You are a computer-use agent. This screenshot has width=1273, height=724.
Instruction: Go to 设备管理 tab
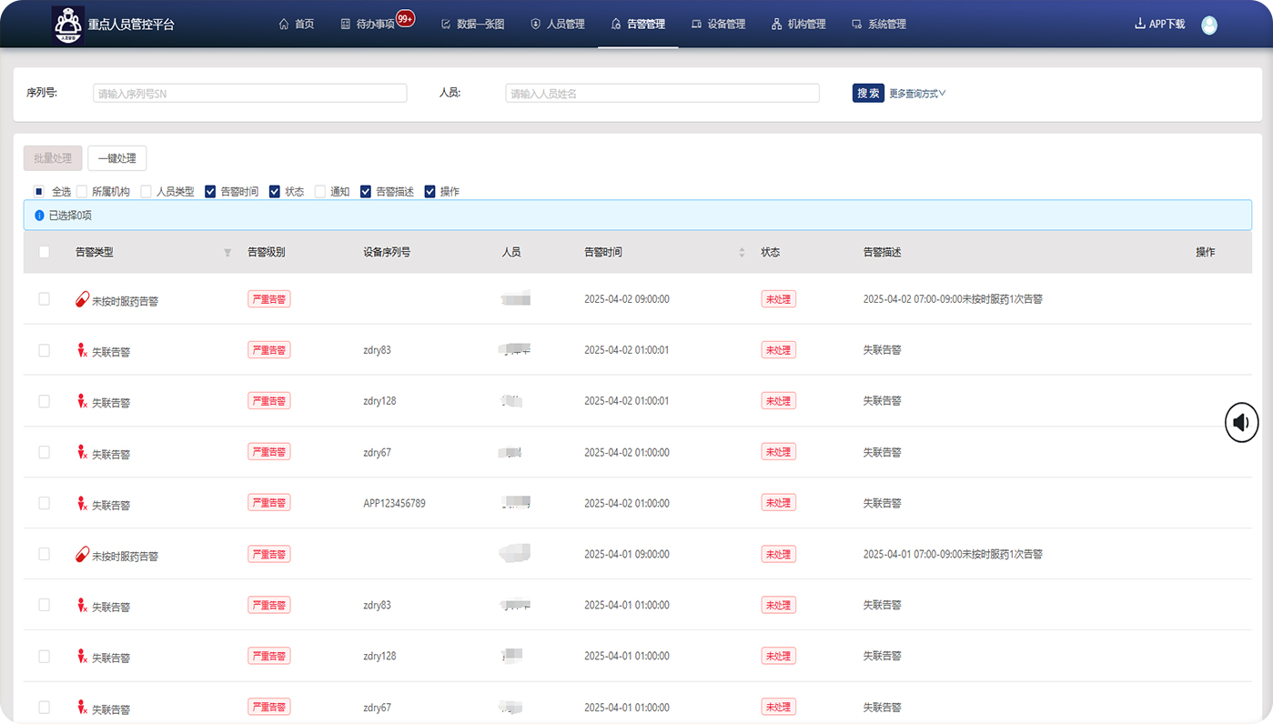coord(719,25)
